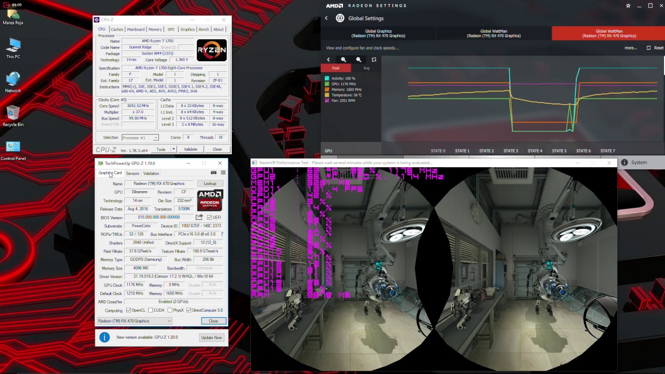Select the Avg graph mode tab
The width and height of the screenshot is (665, 374).
pyautogui.click(x=366, y=68)
